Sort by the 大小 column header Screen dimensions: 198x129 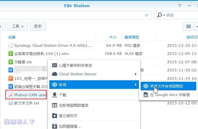point(113,37)
